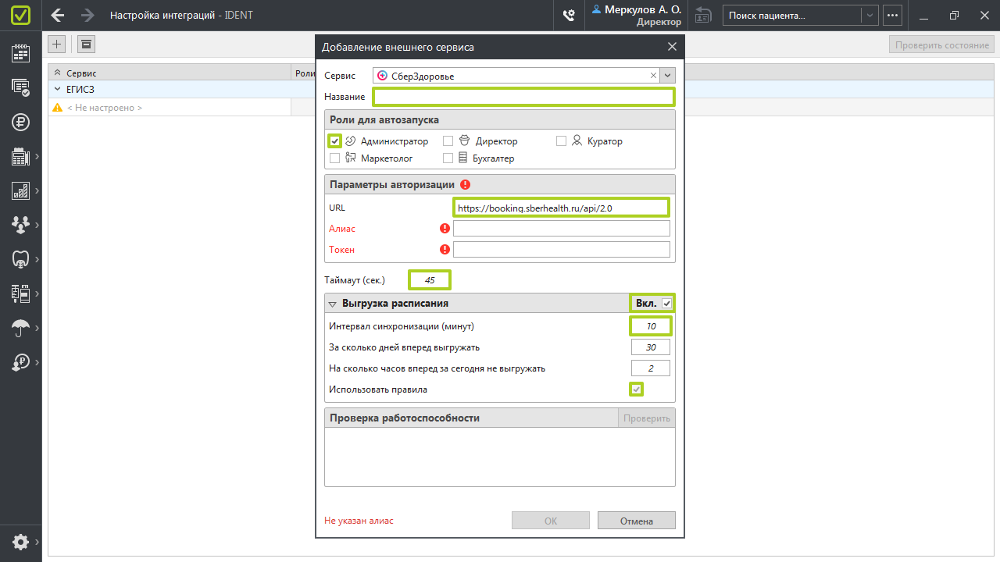Click into the Алиас input field
Image resolution: width=1000 pixels, height=562 pixels.
pyautogui.click(x=561, y=229)
